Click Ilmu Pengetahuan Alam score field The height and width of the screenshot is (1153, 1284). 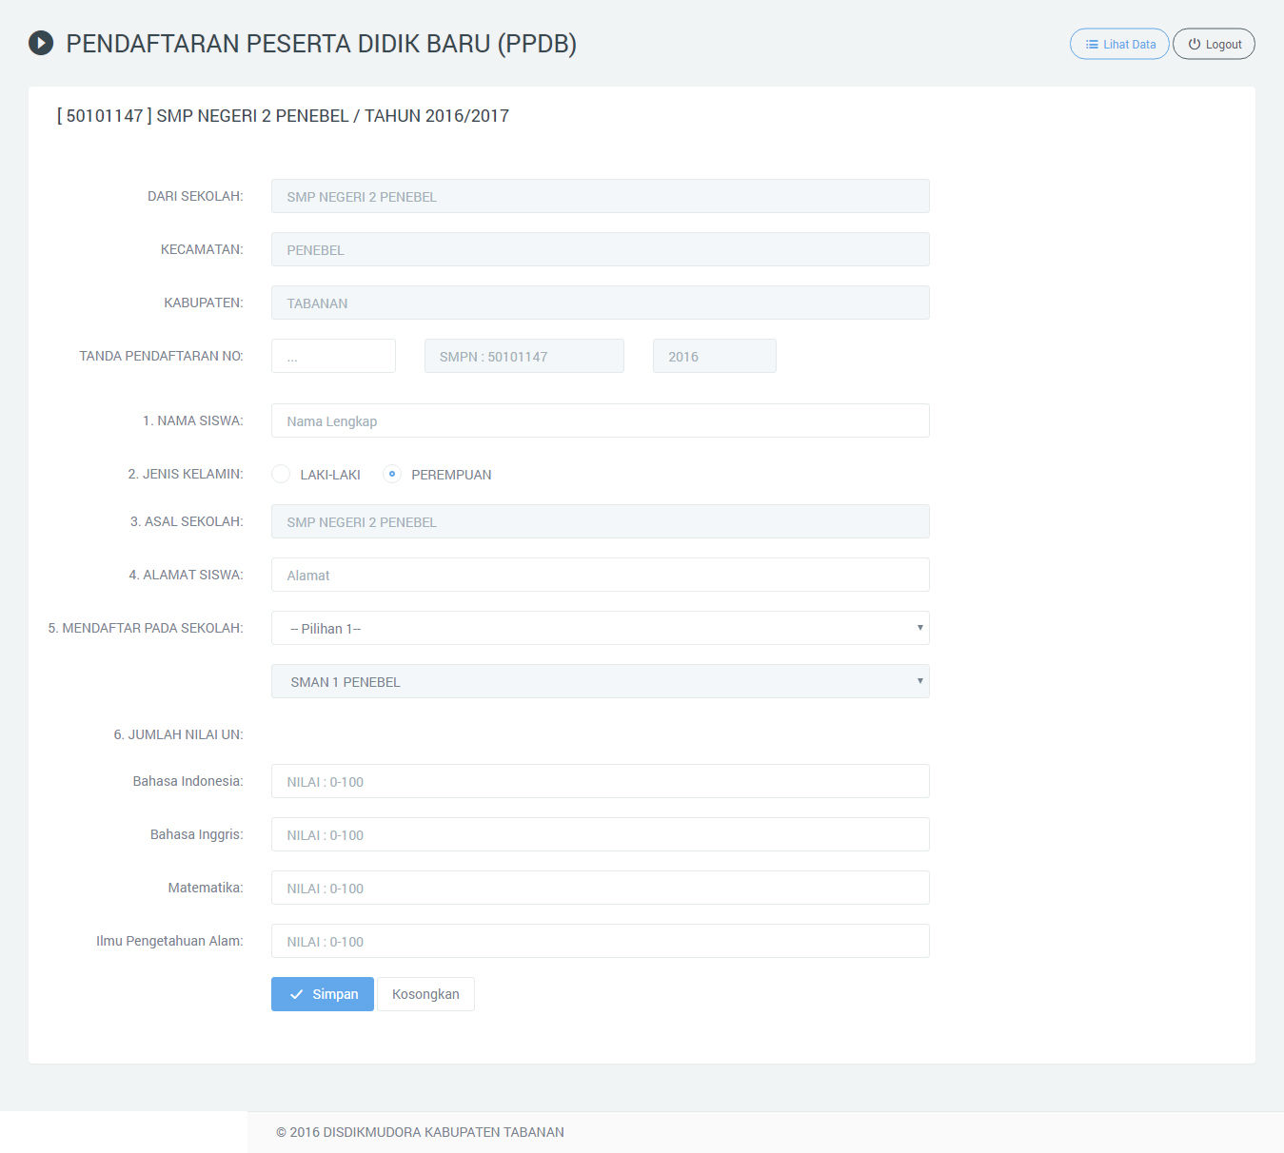tap(601, 941)
